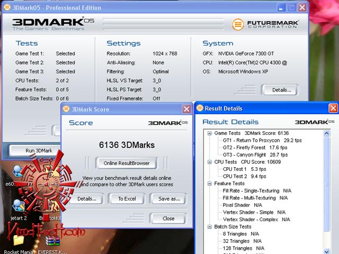Click the Result Details scrollbar thumb
Image resolution: width=339 pixels, height=254 pixels.
pyautogui.click(x=326, y=184)
